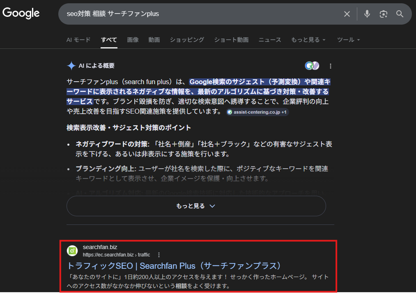
Task: Click the search magnifier icon
Action: click(x=400, y=14)
